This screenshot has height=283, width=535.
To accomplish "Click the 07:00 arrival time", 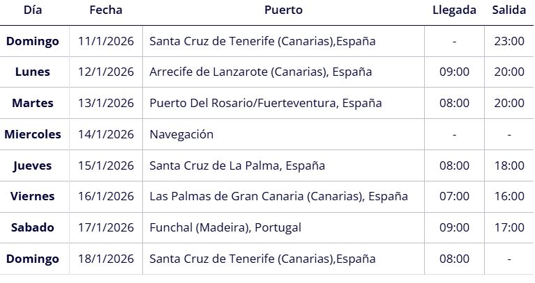I will pos(454,197).
